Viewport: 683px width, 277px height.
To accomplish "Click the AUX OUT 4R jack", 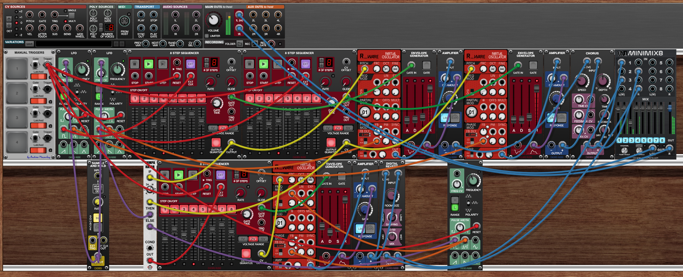I will point(278,28).
